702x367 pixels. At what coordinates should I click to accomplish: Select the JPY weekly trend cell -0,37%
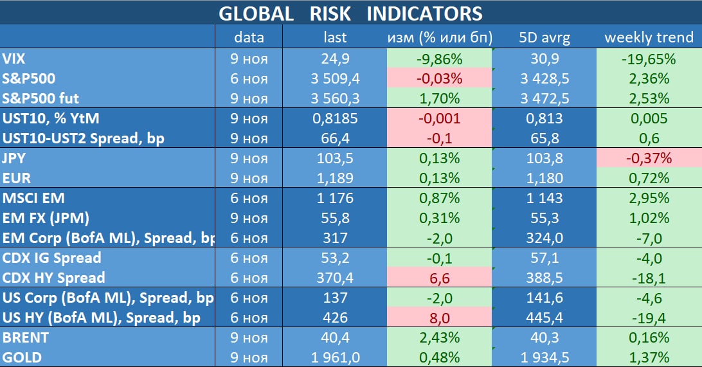649,158
